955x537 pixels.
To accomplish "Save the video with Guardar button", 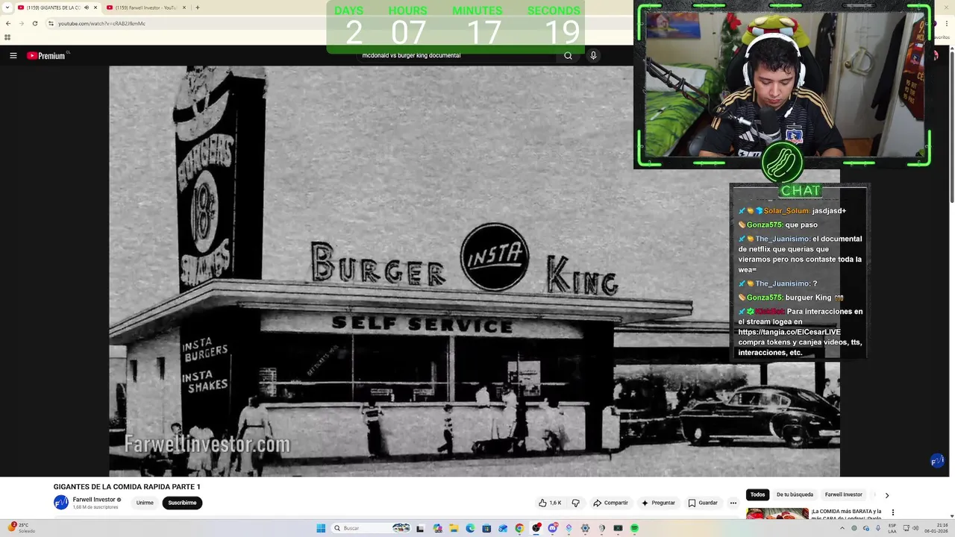I will coord(703,503).
